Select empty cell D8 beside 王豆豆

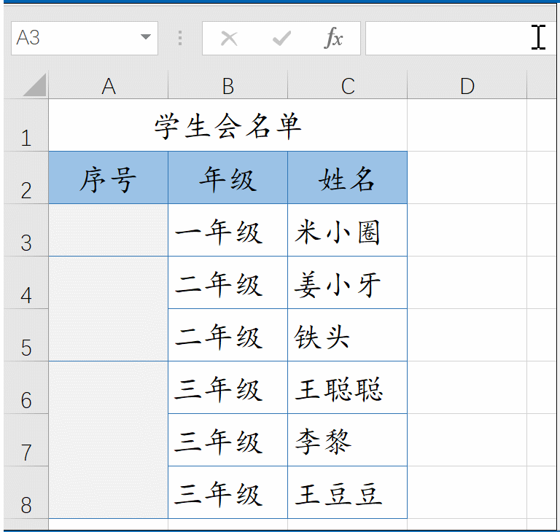pyautogui.click(x=467, y=493)
